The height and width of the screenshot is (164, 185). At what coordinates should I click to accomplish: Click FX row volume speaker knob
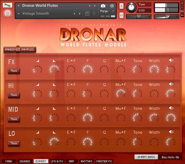tap(171, 69)
